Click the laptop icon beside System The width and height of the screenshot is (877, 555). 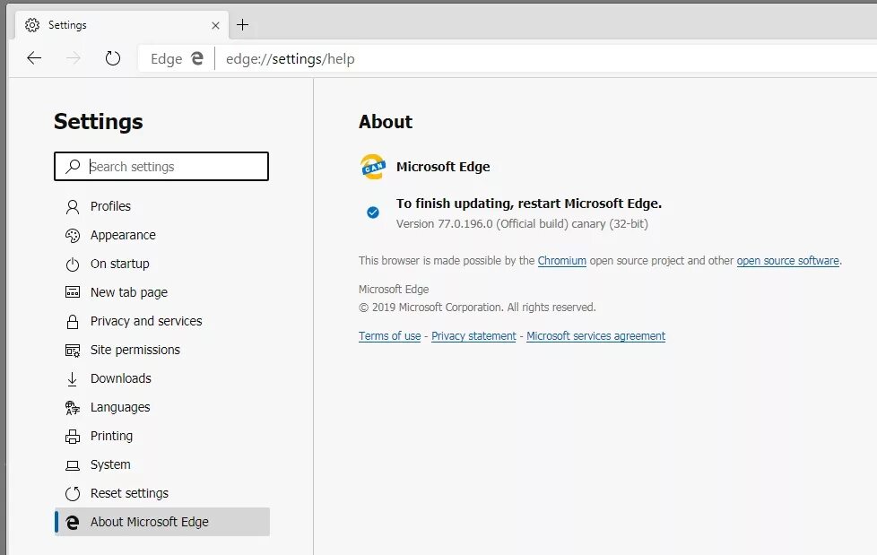point(73,465)
